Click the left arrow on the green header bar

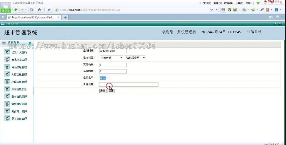click(x=275, y=24)
